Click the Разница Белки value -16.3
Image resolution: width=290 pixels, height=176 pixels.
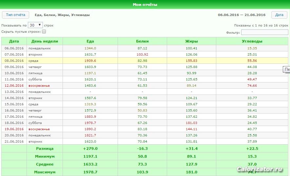pos(142,149)
